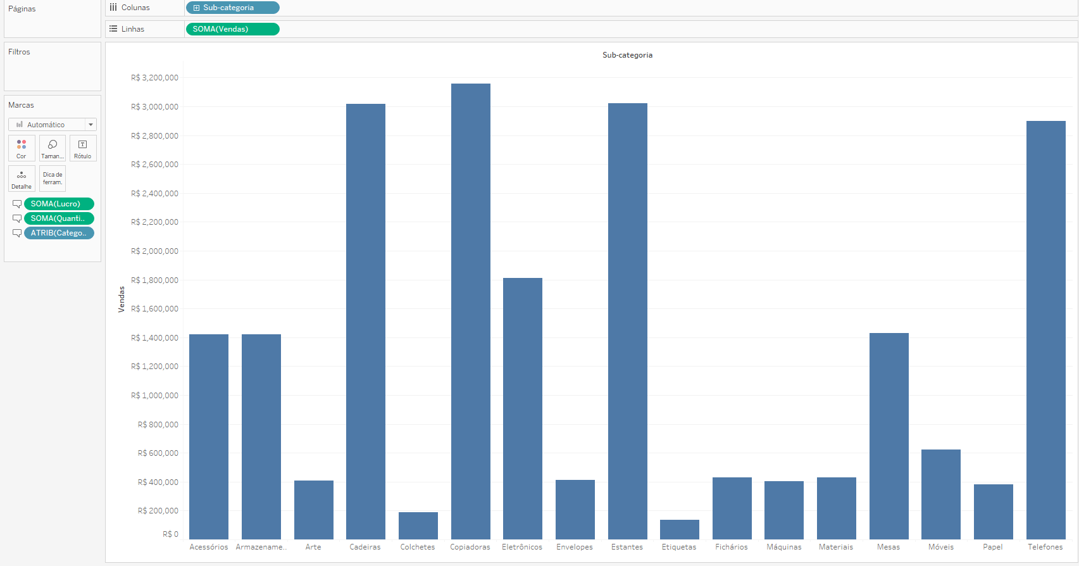Screen dimensions: 1079x566
Task: Click the Papel axis label
Action: [x=993, y=547]
